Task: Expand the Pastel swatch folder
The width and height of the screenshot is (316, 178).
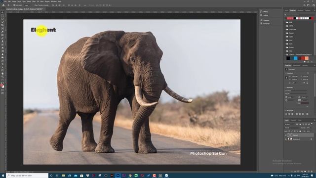Action: pyautogui.click(x=285, y=33)
